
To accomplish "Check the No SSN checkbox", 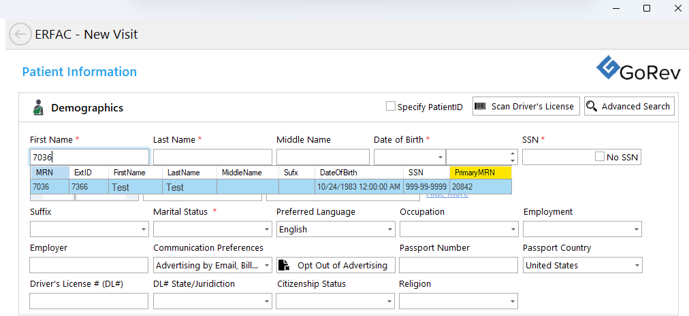I will 600,157.
